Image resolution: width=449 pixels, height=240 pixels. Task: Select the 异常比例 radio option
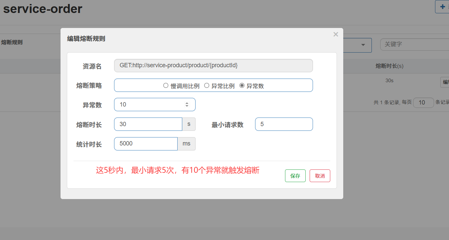pyautogui.click(x=207, y=86)
